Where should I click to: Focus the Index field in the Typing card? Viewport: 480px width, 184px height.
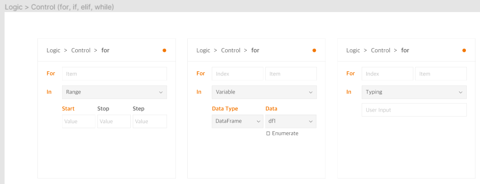[x=388, y=74]
